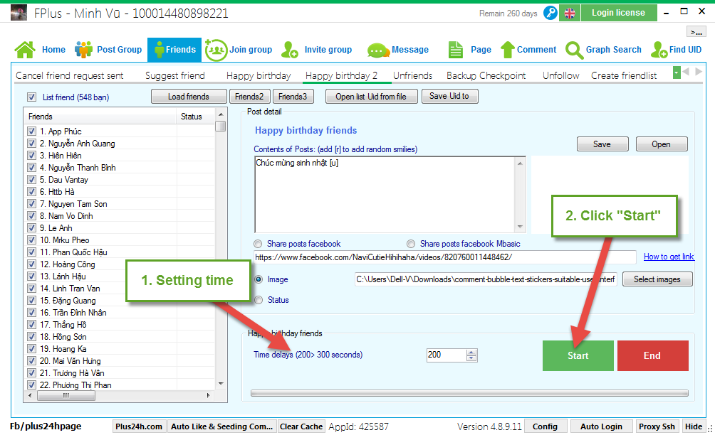The height and width of the screenshot is (435, 715).
Task: Open the Comment section
Action: tap(528, 50)
